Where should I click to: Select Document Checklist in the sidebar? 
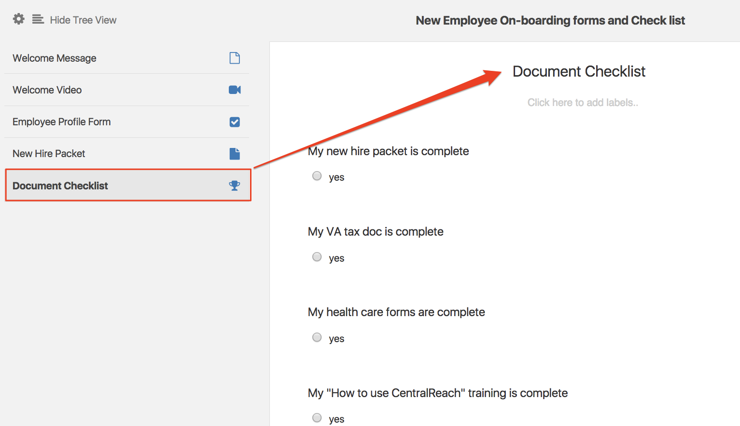coord(60,185)
